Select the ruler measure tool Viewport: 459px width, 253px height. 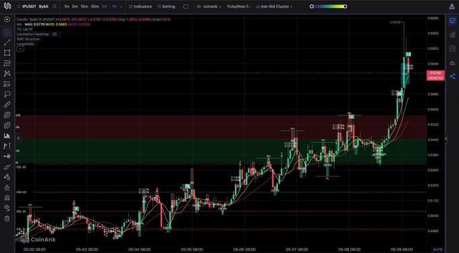(x=7, y=104)
